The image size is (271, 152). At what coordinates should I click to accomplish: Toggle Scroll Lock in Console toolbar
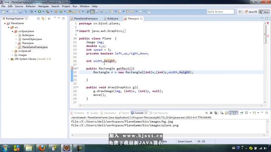226,113
